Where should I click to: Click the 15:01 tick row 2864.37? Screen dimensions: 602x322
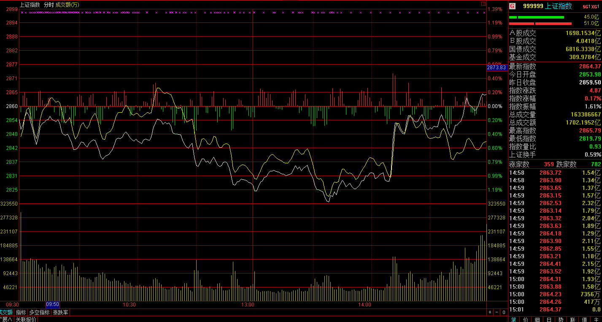[x=555, y=309]
